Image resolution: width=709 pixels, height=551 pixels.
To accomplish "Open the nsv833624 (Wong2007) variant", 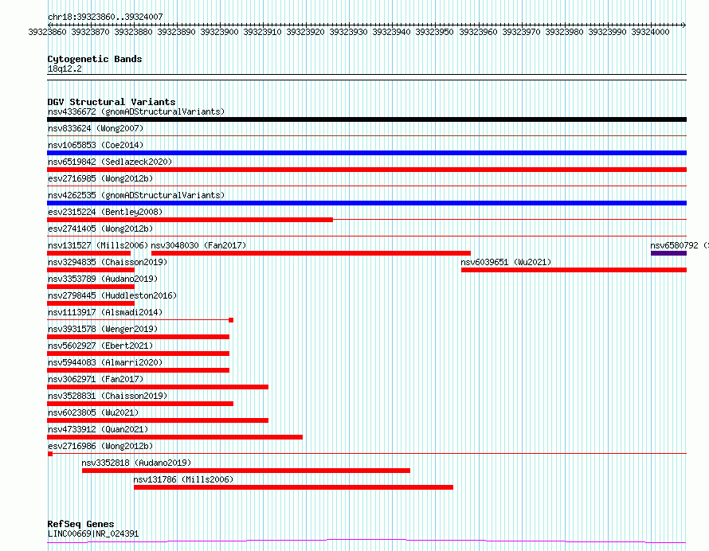I will 96,128.
